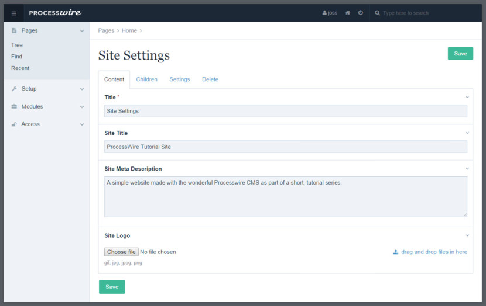The height and width of the screenshot is (306, 486).
Task: Click the Pages document icon in sidebar
Action: (x=14, y=30)
